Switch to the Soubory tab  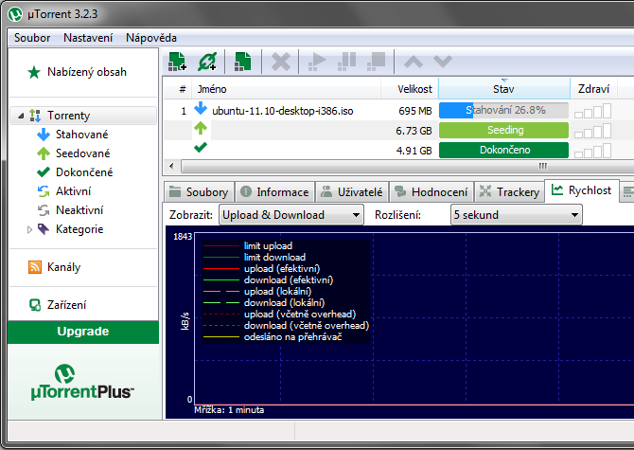click(199, 191)
